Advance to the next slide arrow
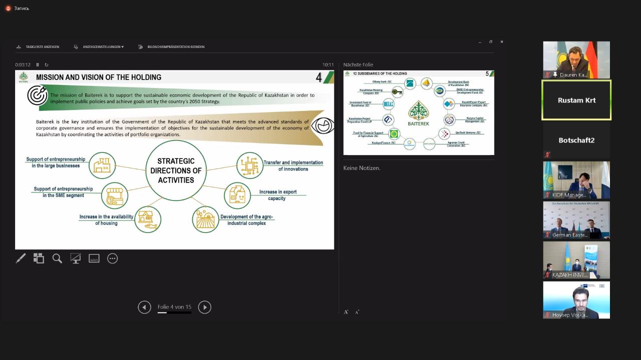Image resolution: width=641 pixels, height=360 pixels. coord(204,307)
